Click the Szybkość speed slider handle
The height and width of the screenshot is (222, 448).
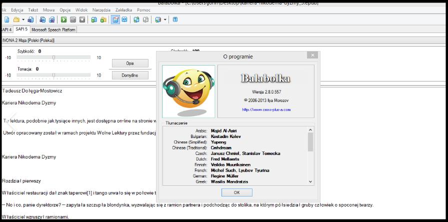click(x=53, y=57)
